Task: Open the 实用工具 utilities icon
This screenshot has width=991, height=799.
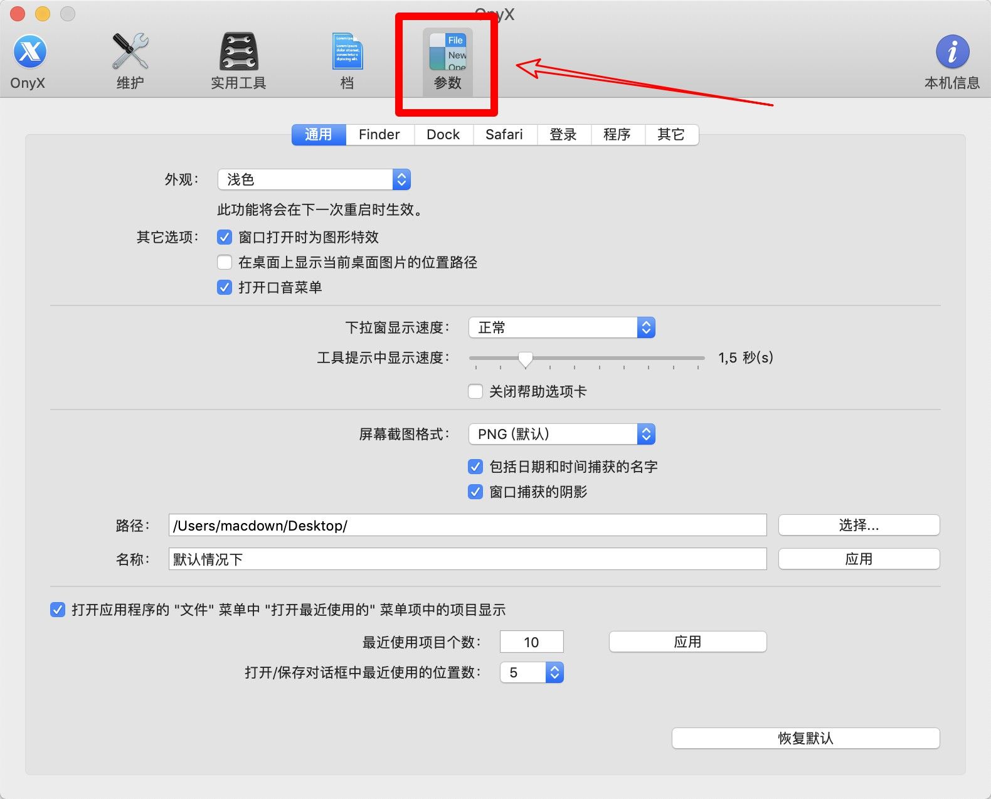Action: click(x=238, y=61)
